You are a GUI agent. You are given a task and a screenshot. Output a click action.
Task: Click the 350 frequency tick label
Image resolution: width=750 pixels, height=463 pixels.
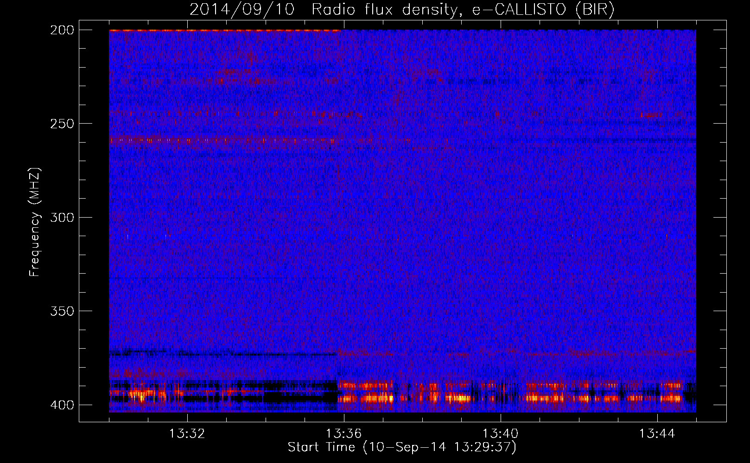coord(62,311)
